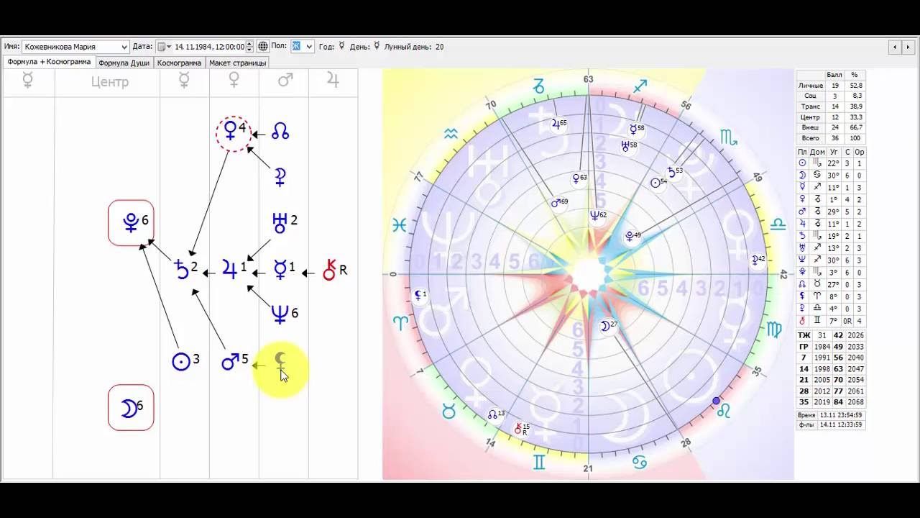This screenshot has width=920, height=518.
Task: Click the Neptune trident glyph in formula
Action: [x=280, y=314]
